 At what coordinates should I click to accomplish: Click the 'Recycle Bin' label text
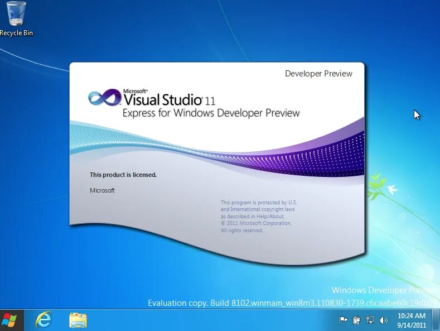(16, 33)
